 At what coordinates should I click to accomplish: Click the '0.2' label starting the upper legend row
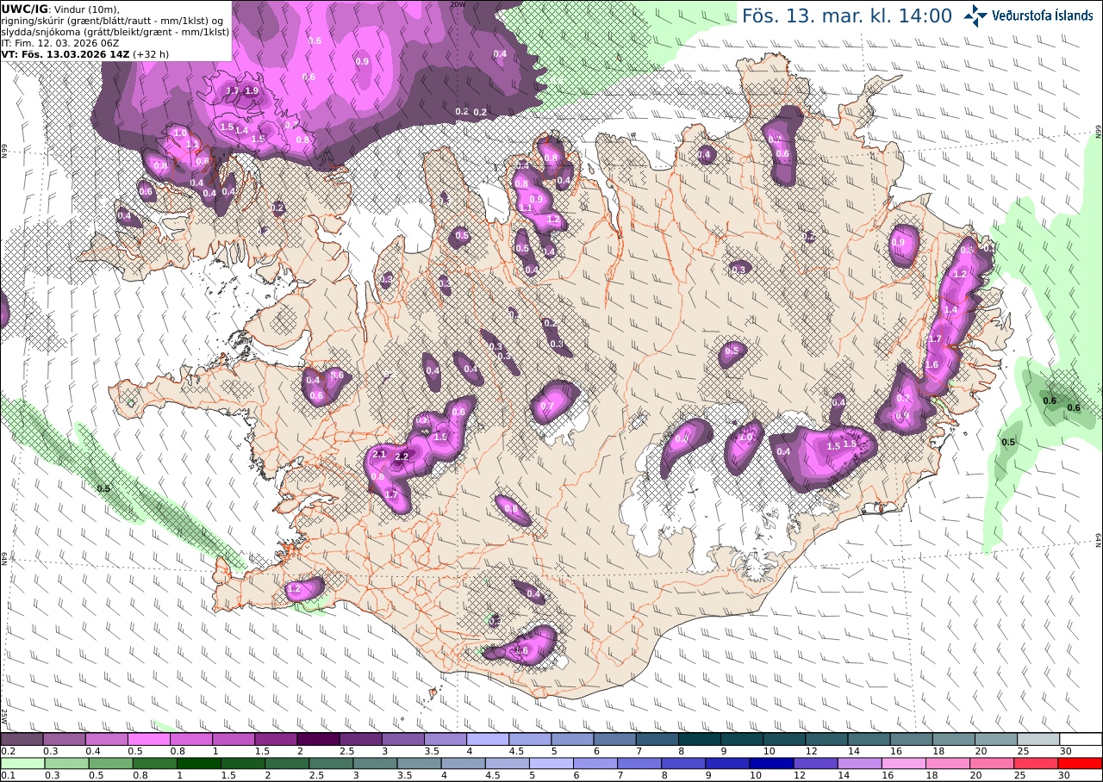7,751
